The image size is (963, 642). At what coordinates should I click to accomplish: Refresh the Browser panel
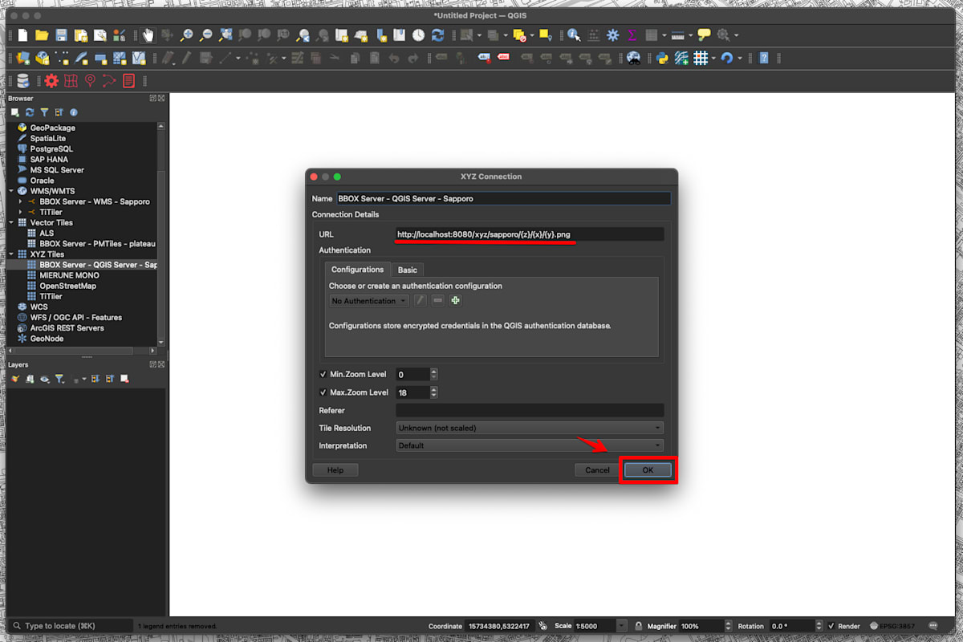pos(30,112)
